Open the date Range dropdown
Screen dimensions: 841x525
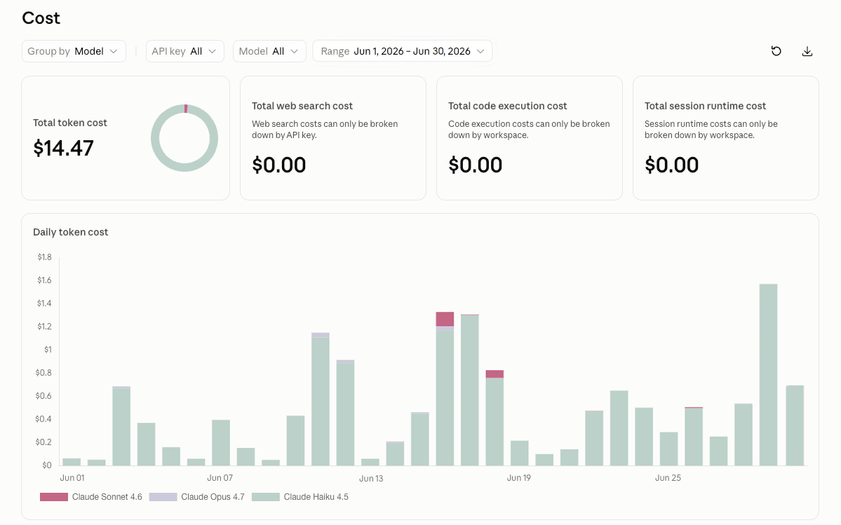click(403, 51)
